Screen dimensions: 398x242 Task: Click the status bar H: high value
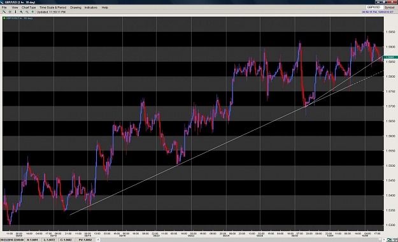pyautogui.click(x=32, y=239)
